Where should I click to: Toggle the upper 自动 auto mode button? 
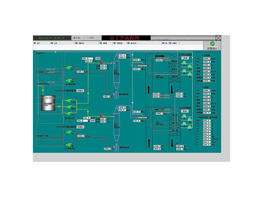click(185, 57)
